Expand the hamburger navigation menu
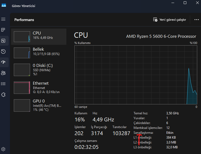Image resolution: width=201 pixels, height=154 pixels. tap(4, 19)
